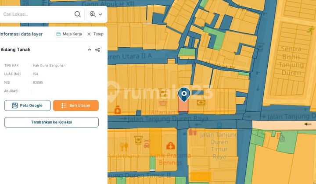This screenshot has width=316, height=184.
Task: Click the ATM money icon near the pin
Action: tap(201, 103)
